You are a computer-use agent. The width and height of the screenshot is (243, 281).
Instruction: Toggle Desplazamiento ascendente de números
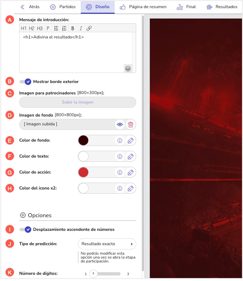(25, 230)
